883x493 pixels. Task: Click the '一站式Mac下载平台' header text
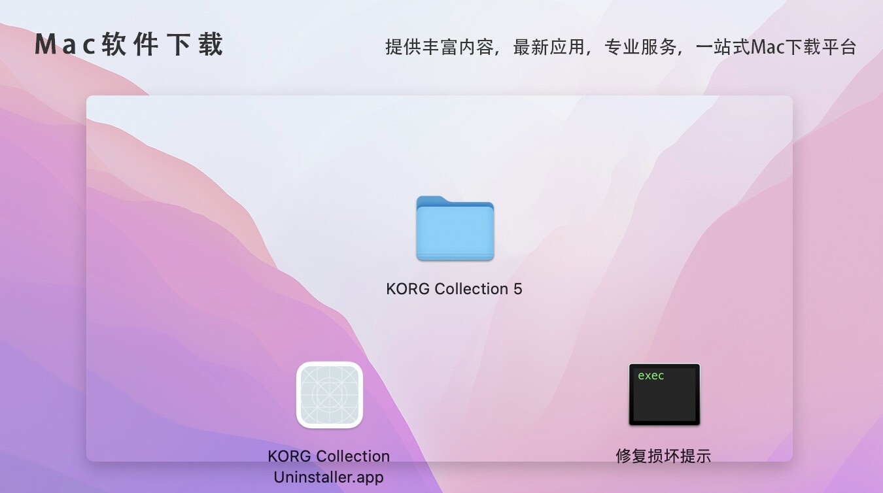776,48
